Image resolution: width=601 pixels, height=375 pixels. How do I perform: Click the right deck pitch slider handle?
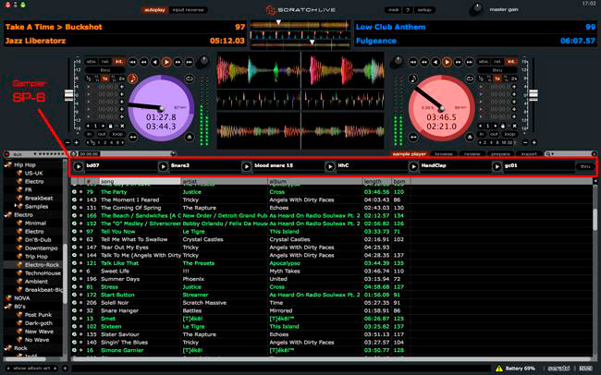pyautogui.click(x=534, y=94)
